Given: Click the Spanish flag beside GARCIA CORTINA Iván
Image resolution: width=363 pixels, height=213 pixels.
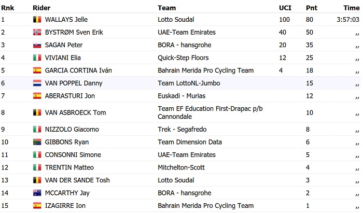Looking at the screenshot, I should point(37,70).
